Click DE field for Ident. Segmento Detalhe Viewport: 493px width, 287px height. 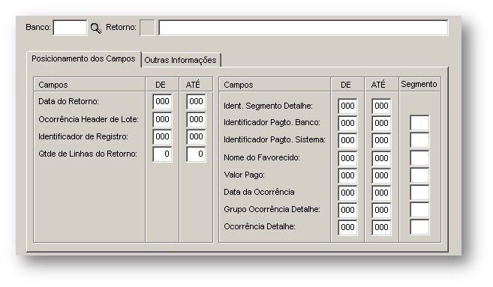(347, 106)
